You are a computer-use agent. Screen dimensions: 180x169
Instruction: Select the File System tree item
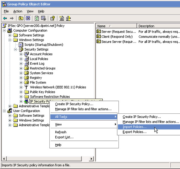click(x=38, y=83)
